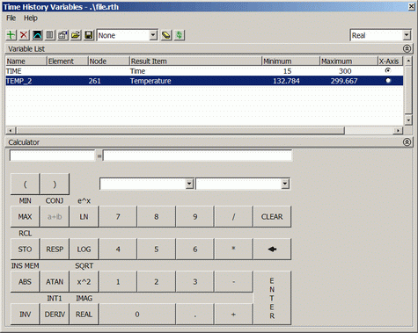Select X-Axis radio for TIME row

pos(388,70)
